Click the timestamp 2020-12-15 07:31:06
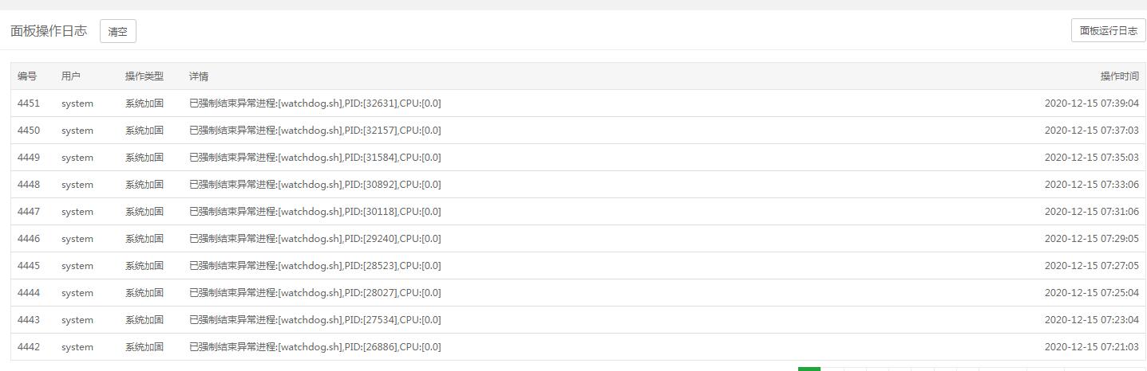This screenshot has width=1147, height=371. pyautogui.click(x=1092, y=212)
